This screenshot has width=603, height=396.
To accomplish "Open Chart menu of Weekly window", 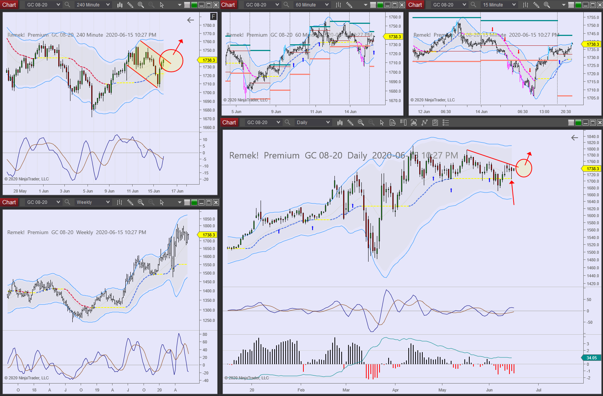I will click(x=9, y=202).
